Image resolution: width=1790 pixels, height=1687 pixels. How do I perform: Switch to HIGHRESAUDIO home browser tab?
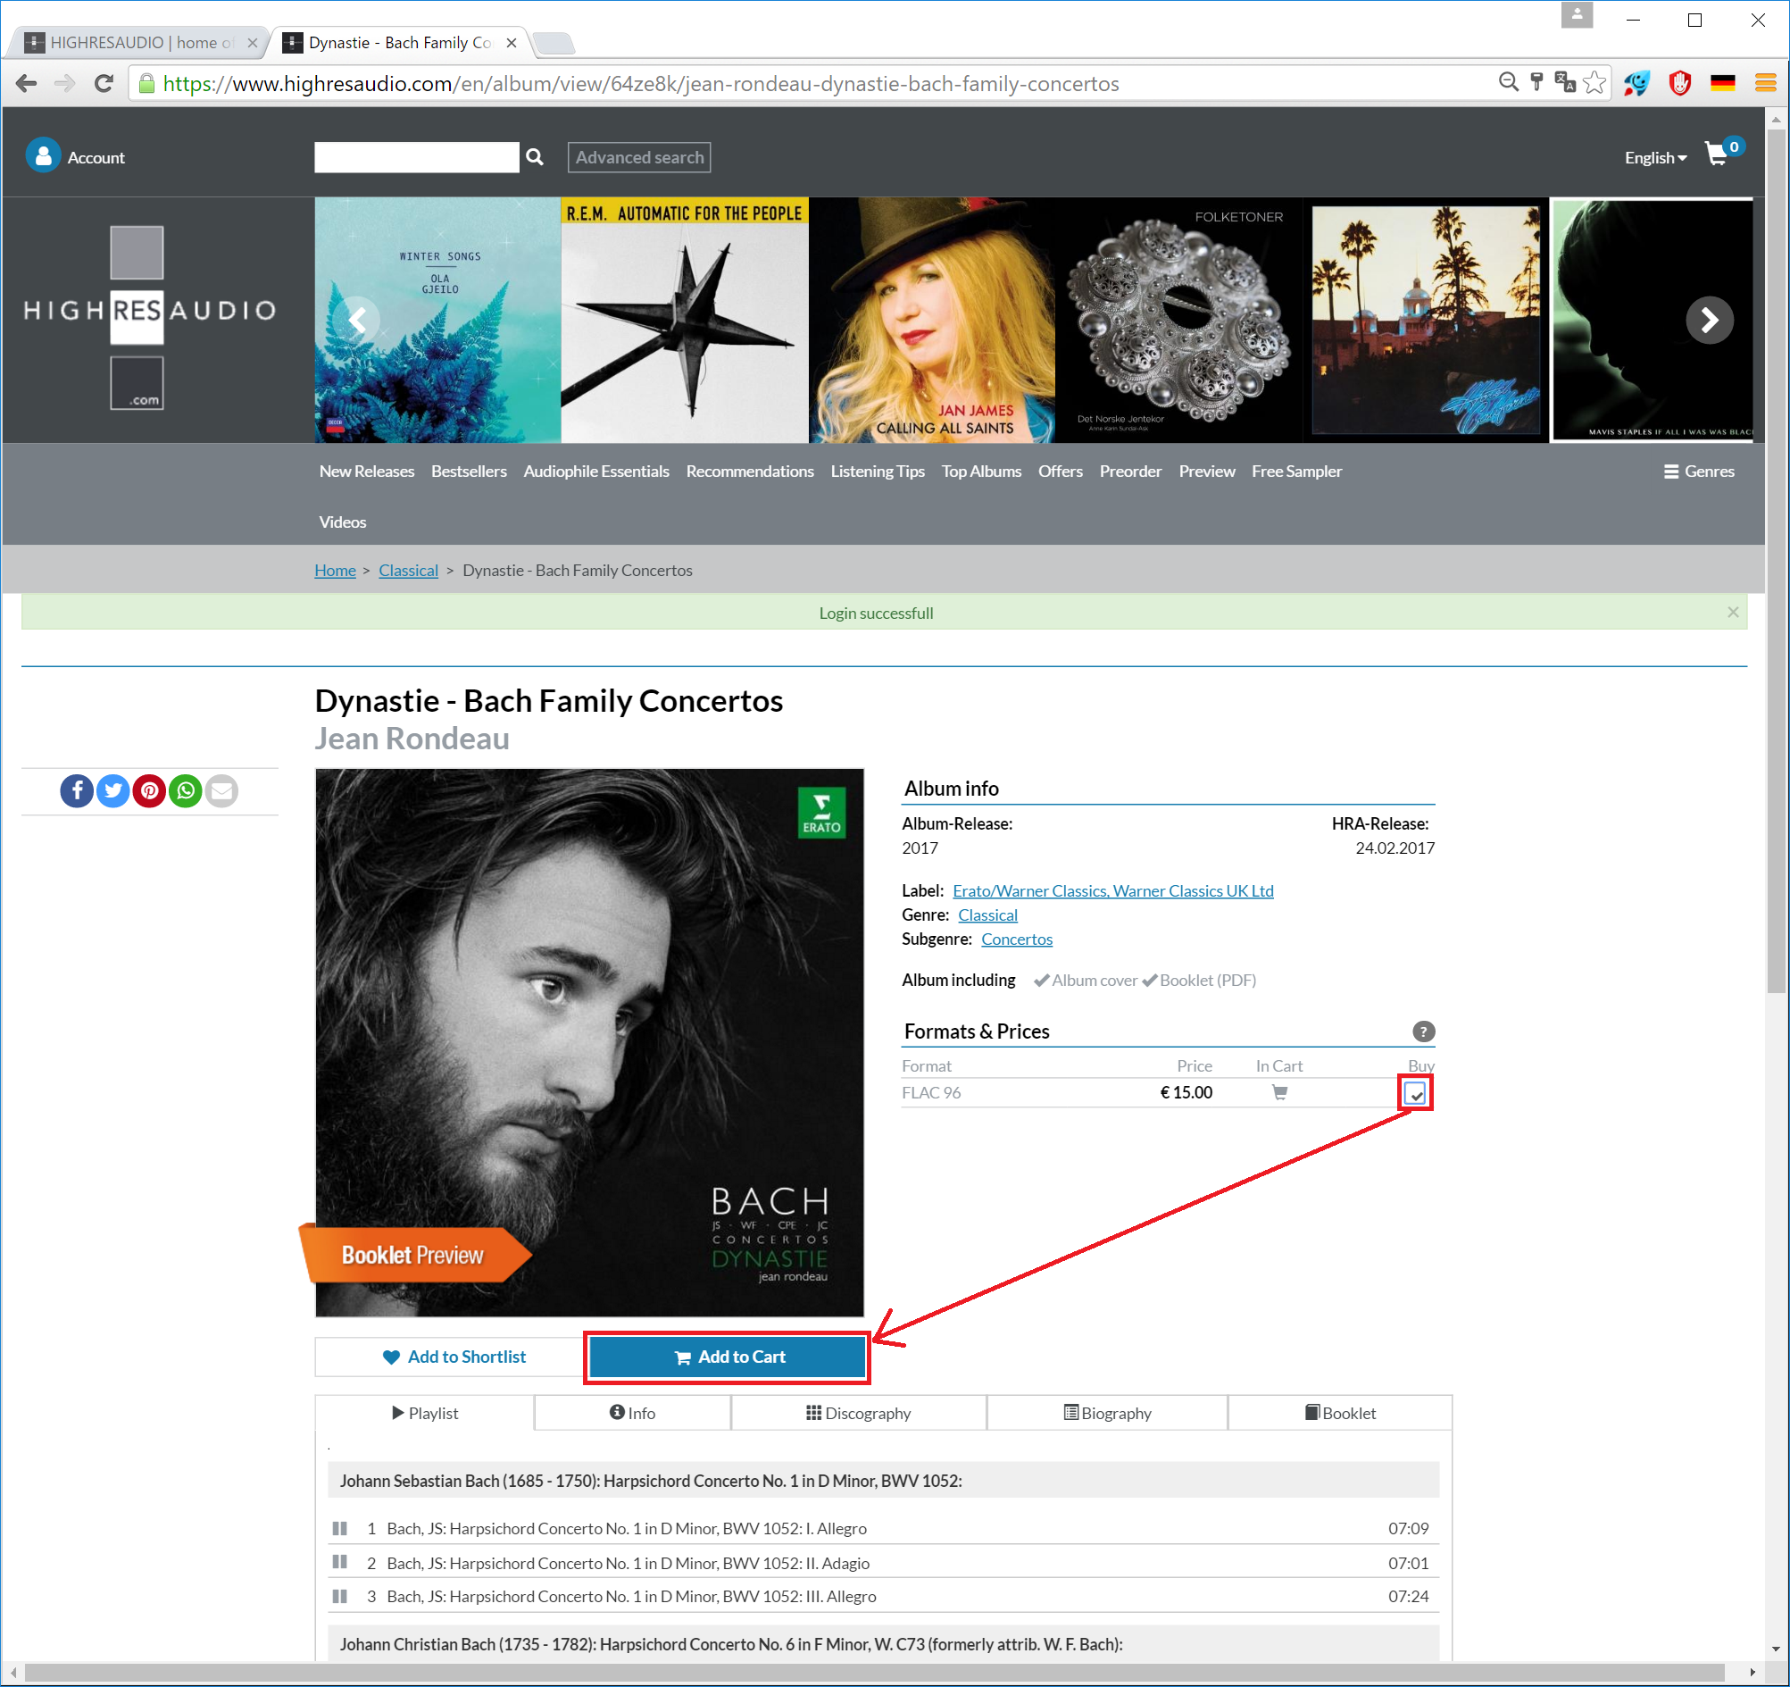(x=140, y=42)
